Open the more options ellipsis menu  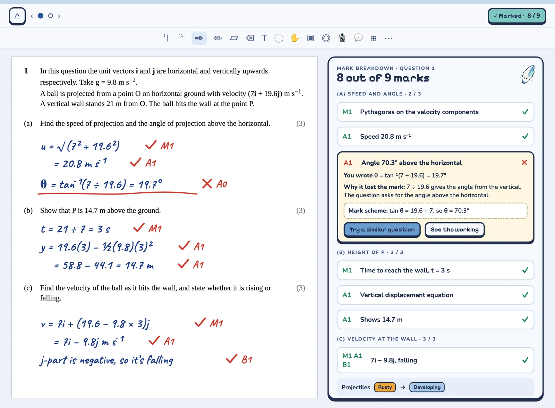pos(389,38)
